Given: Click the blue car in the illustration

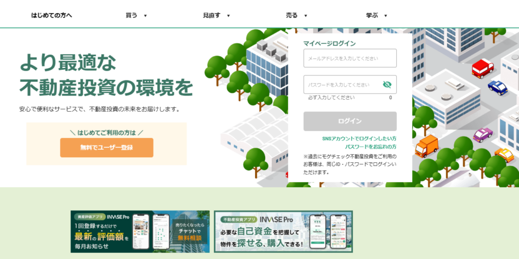Looking at the screenshot, I should point(498,88).
